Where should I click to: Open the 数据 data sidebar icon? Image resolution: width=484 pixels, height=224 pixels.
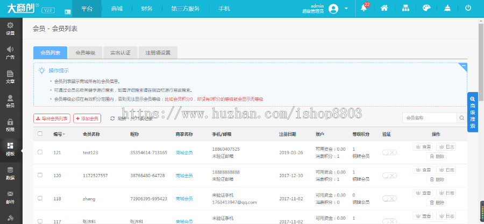click(11, 173)
